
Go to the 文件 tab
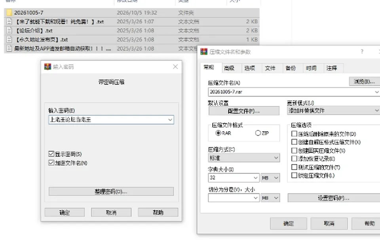(270, 68)
